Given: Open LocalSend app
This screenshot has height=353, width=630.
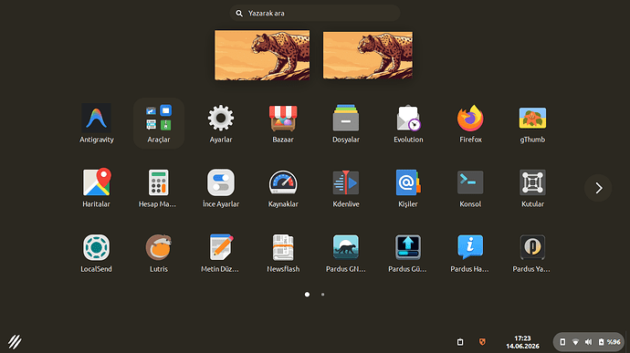Looking at the screenshot, I should [97, 253].
